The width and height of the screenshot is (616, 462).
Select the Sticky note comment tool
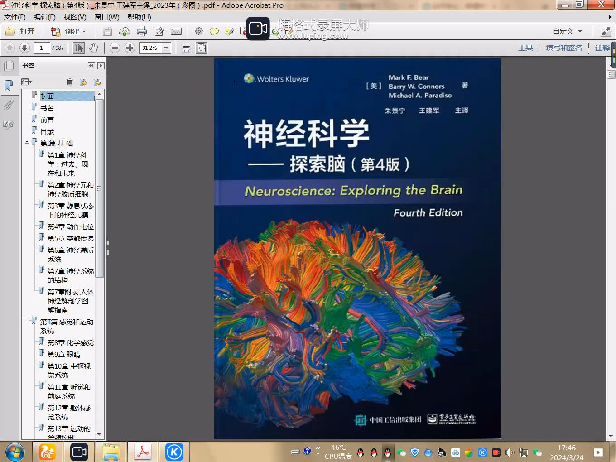[214, 31]
